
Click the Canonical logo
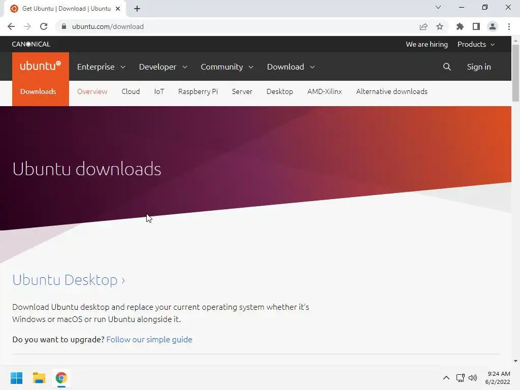(31, 44)
